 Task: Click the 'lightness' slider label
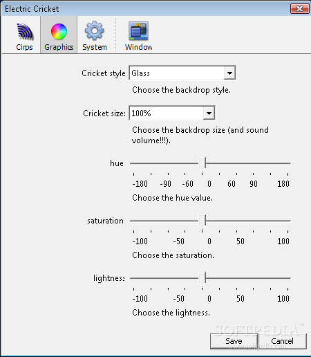[x=109, y=278]
